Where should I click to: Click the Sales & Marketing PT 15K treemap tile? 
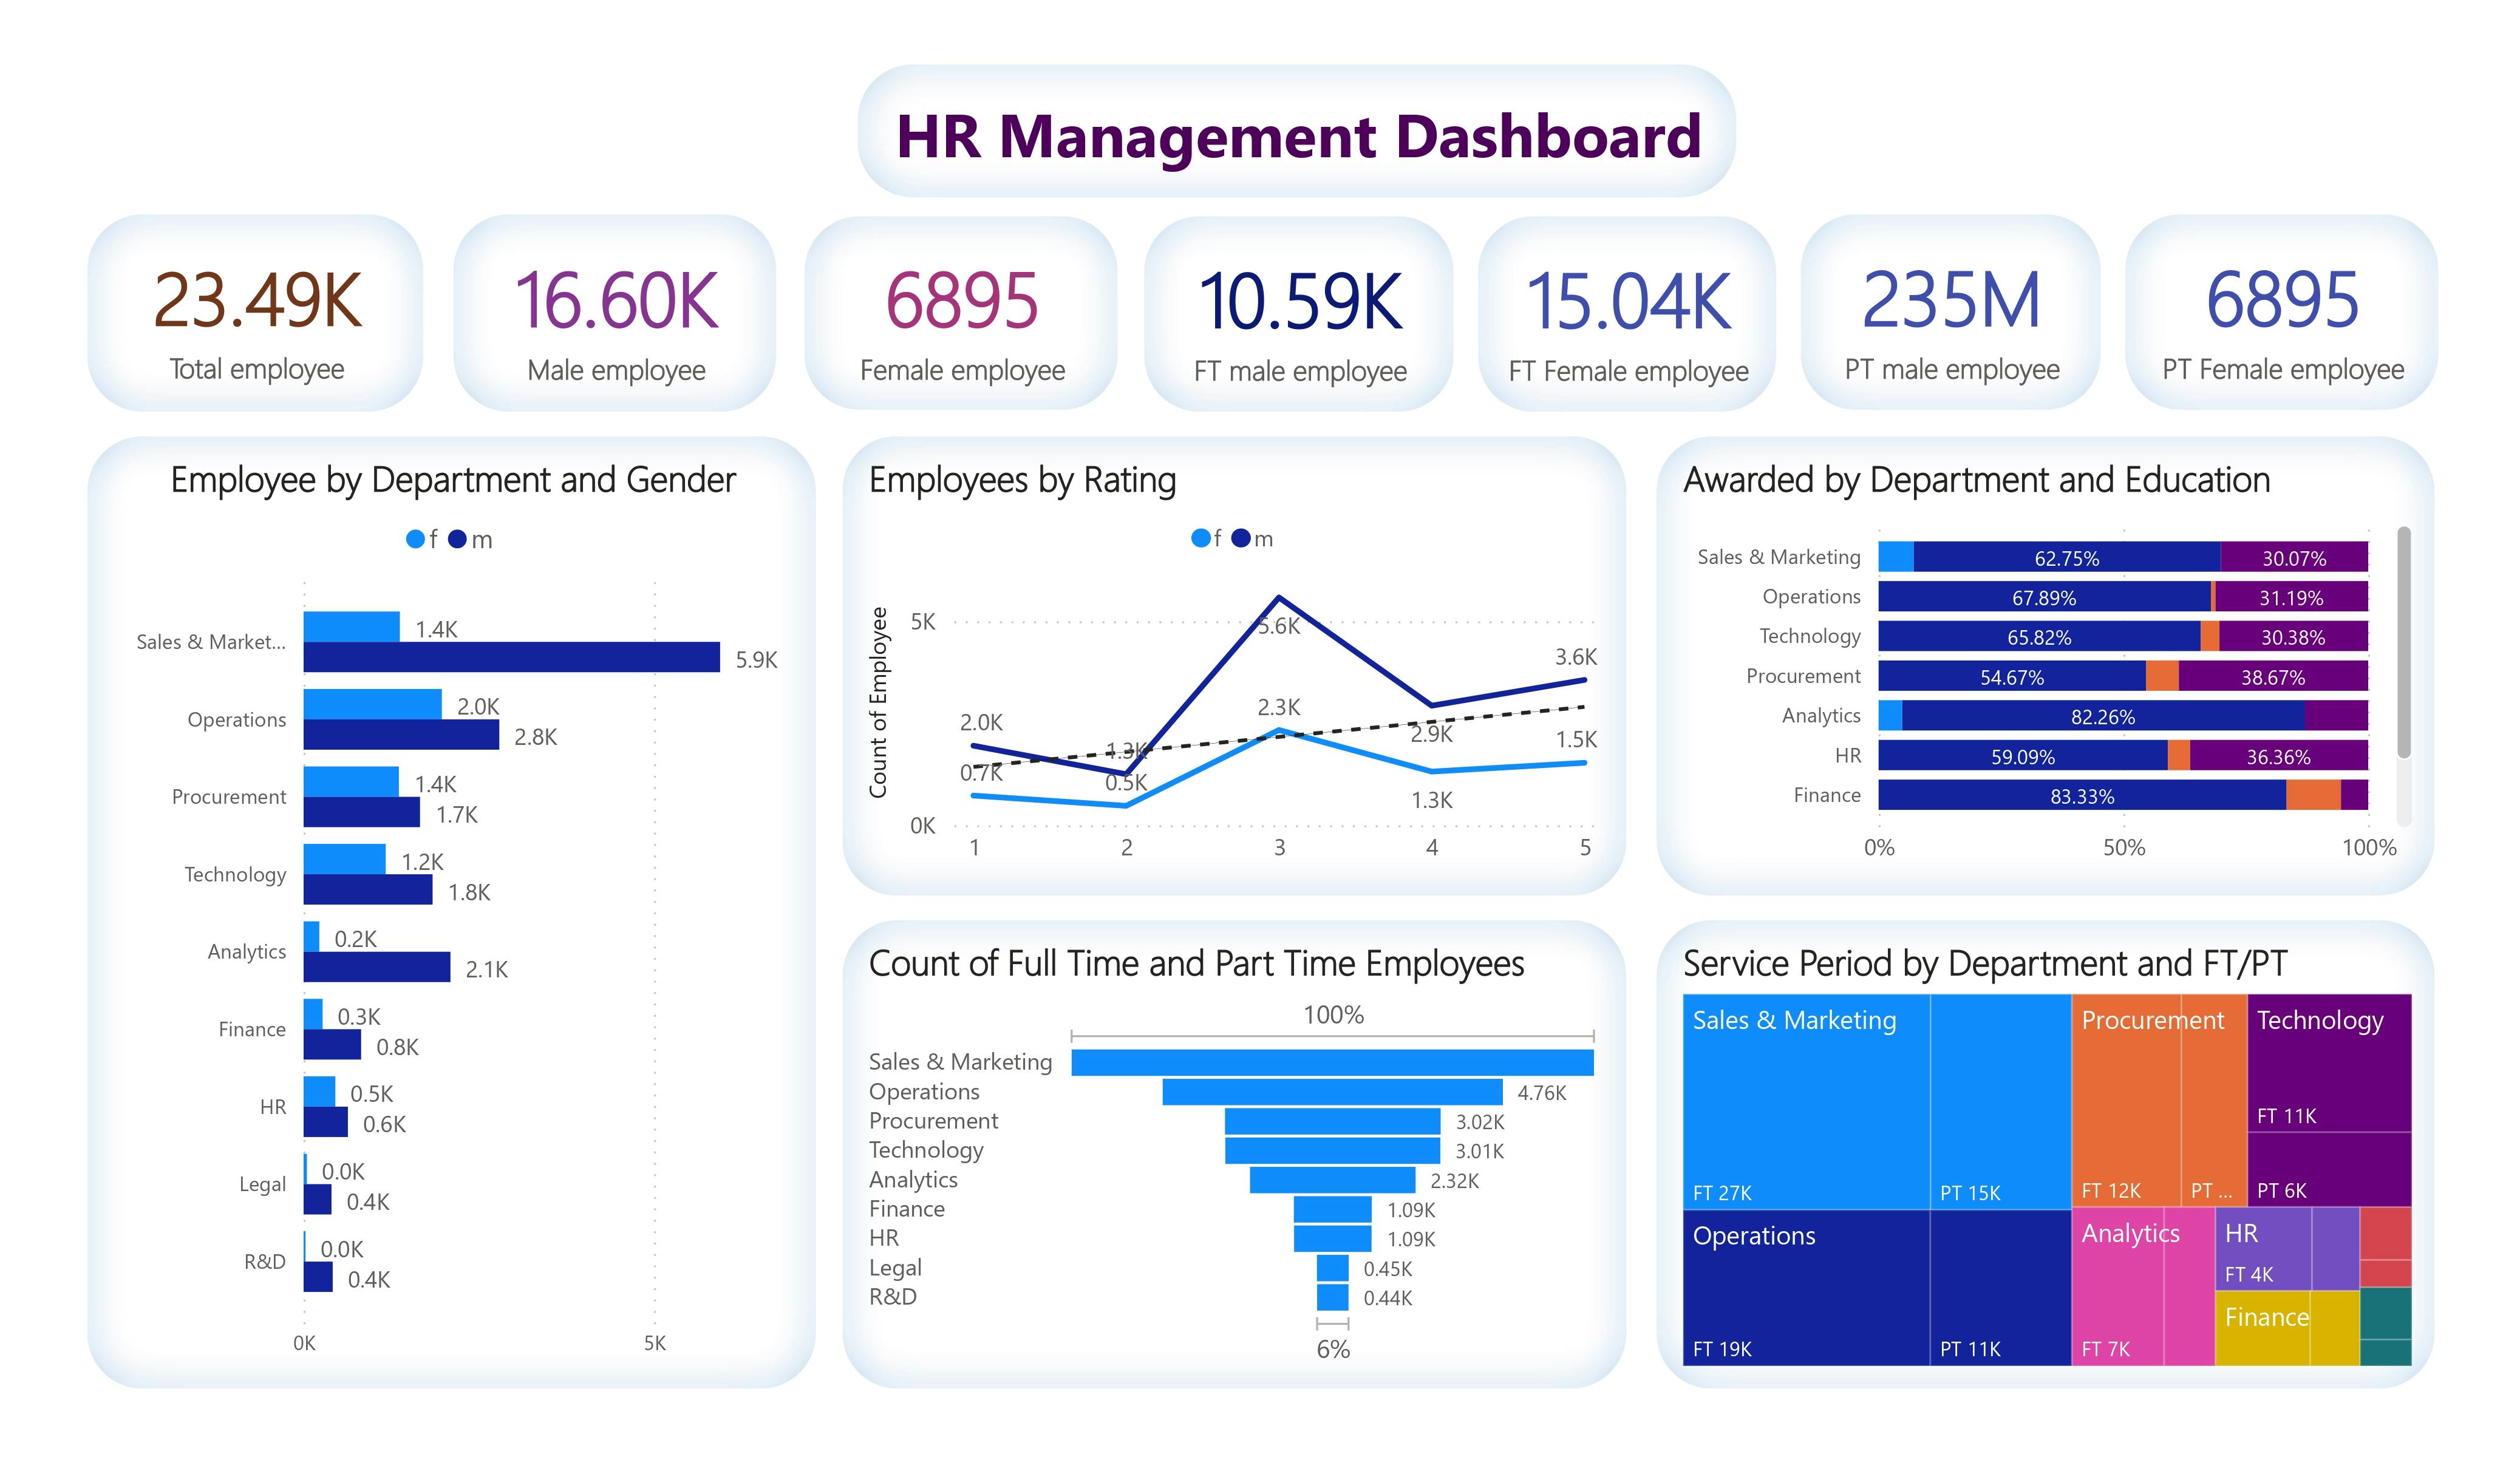(2000, 1101)
